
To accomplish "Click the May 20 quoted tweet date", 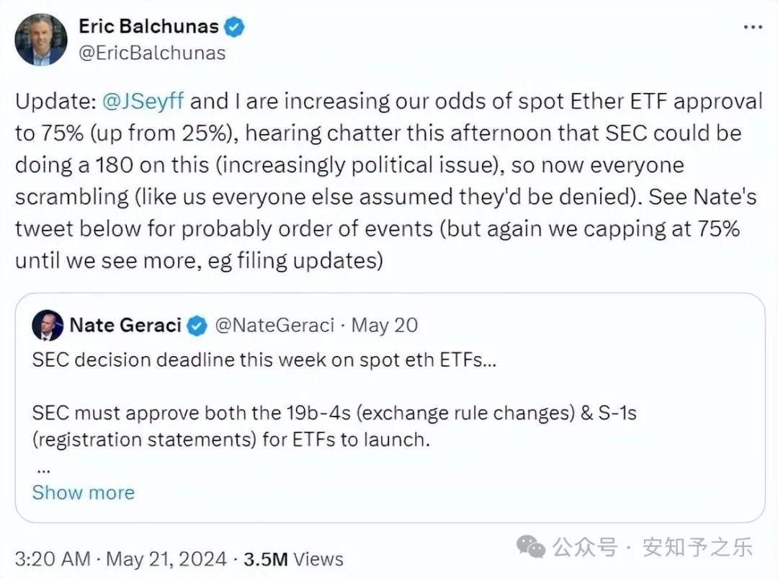I will [393, 325].
